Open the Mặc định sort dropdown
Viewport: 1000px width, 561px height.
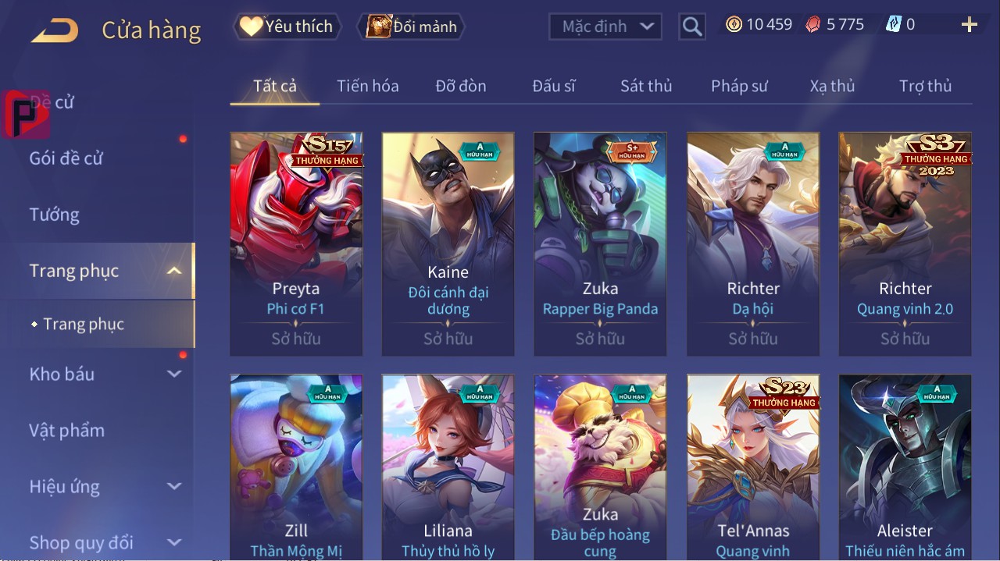coord(605,27)
